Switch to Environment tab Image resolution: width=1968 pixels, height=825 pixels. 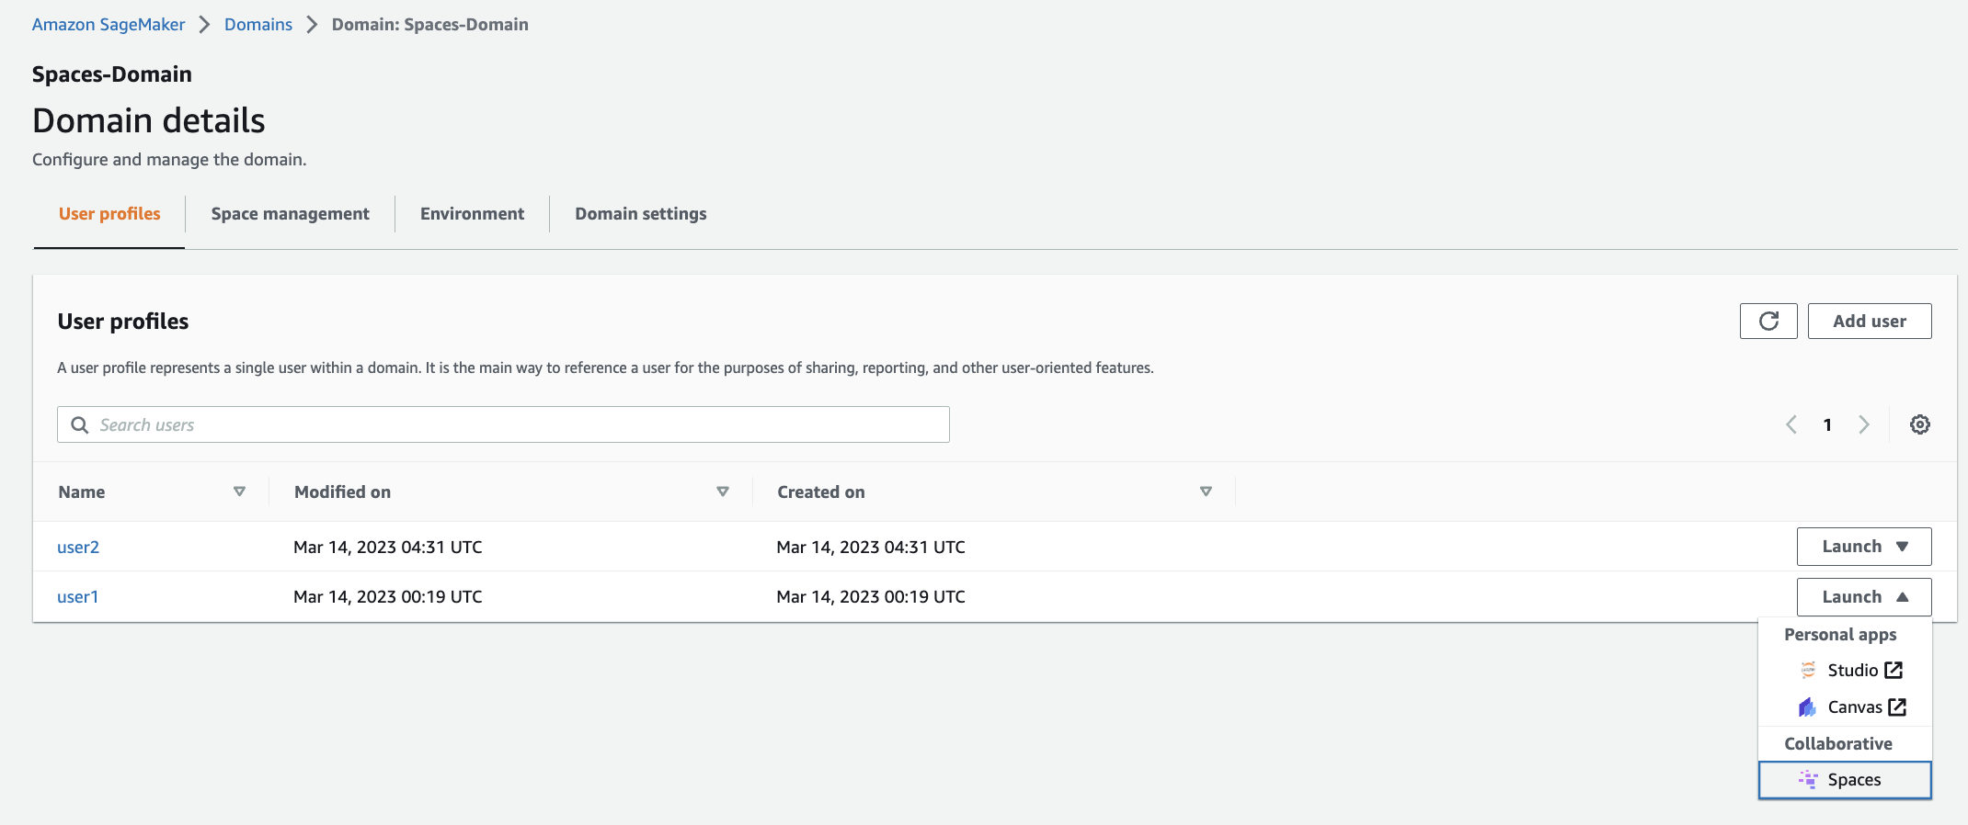coord(472,213)
